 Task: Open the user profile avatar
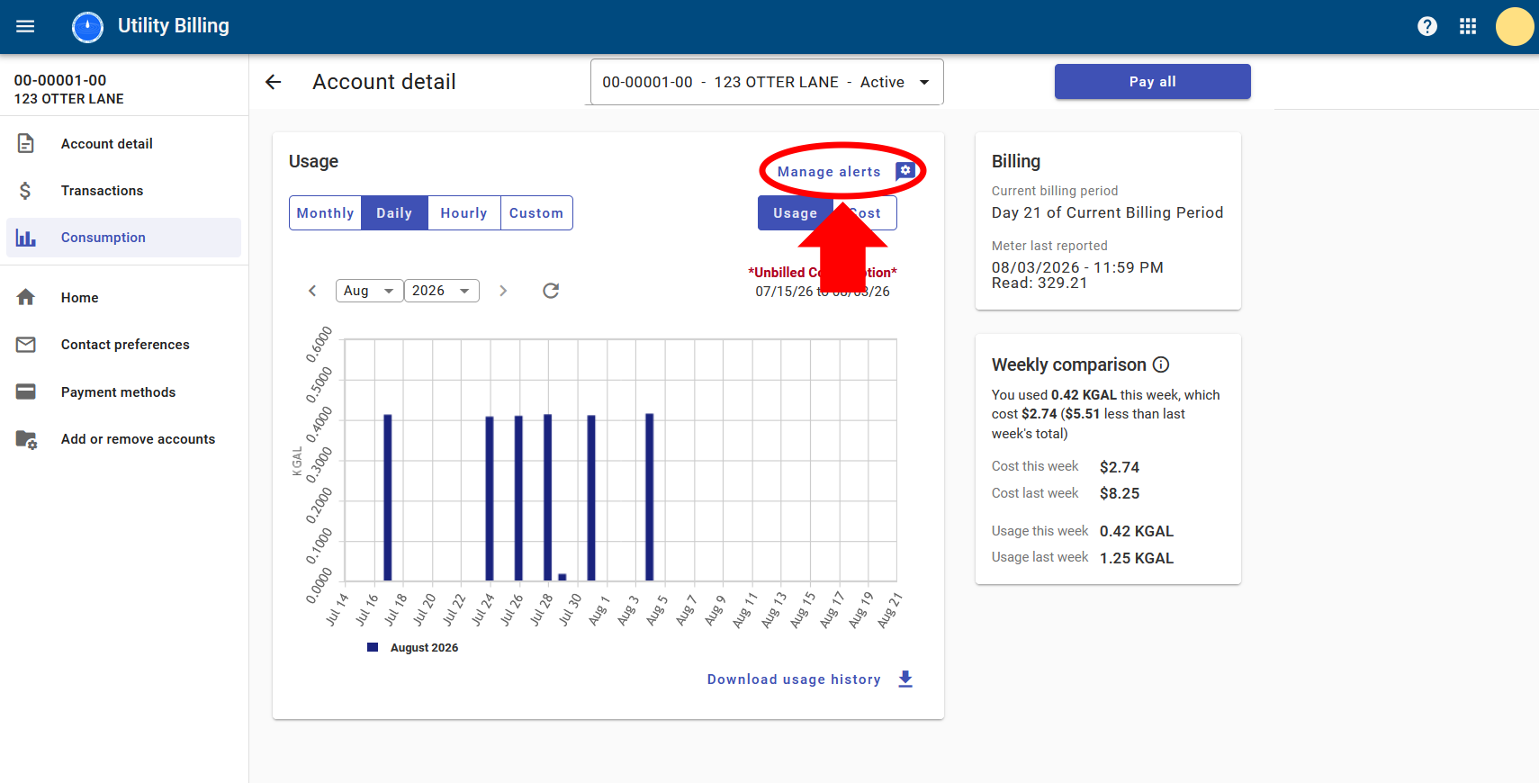click(x=1515, y=26)
